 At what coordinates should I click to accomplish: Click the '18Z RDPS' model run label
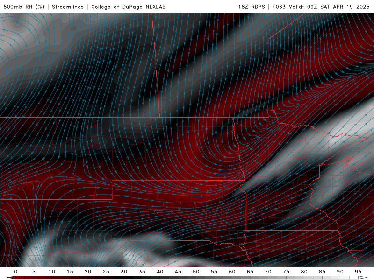coord(252,7)
